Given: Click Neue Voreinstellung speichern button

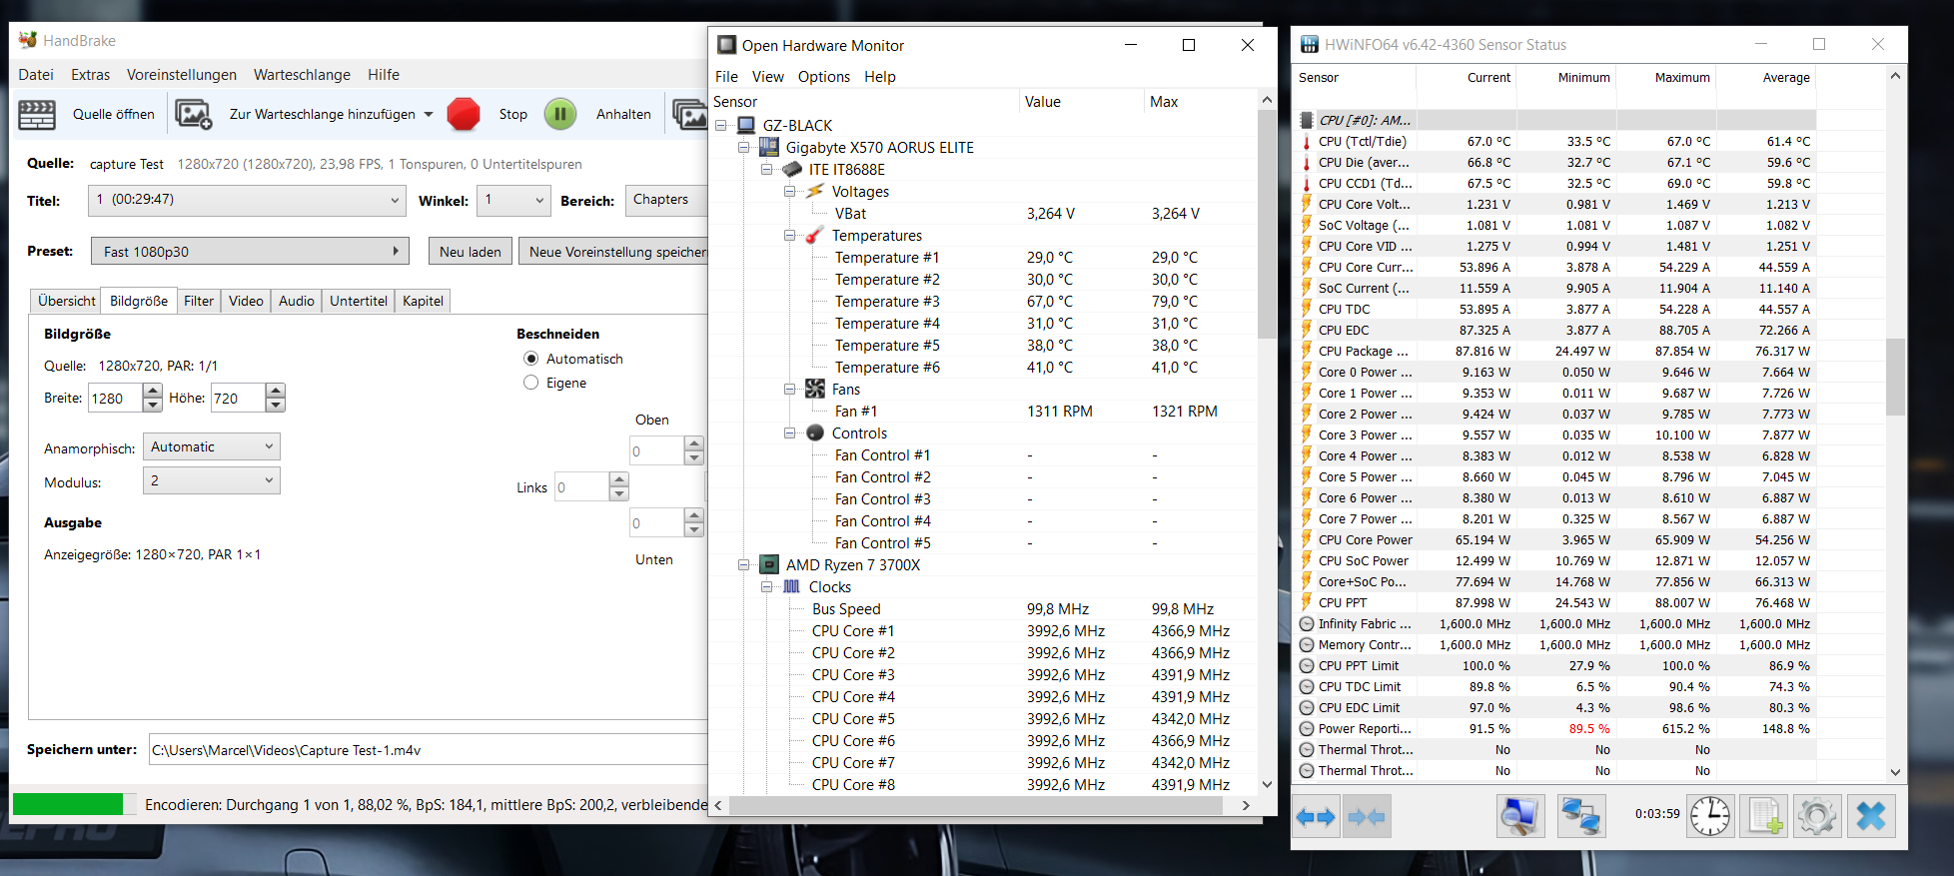Looking at the screenshot, I should 613,252.
